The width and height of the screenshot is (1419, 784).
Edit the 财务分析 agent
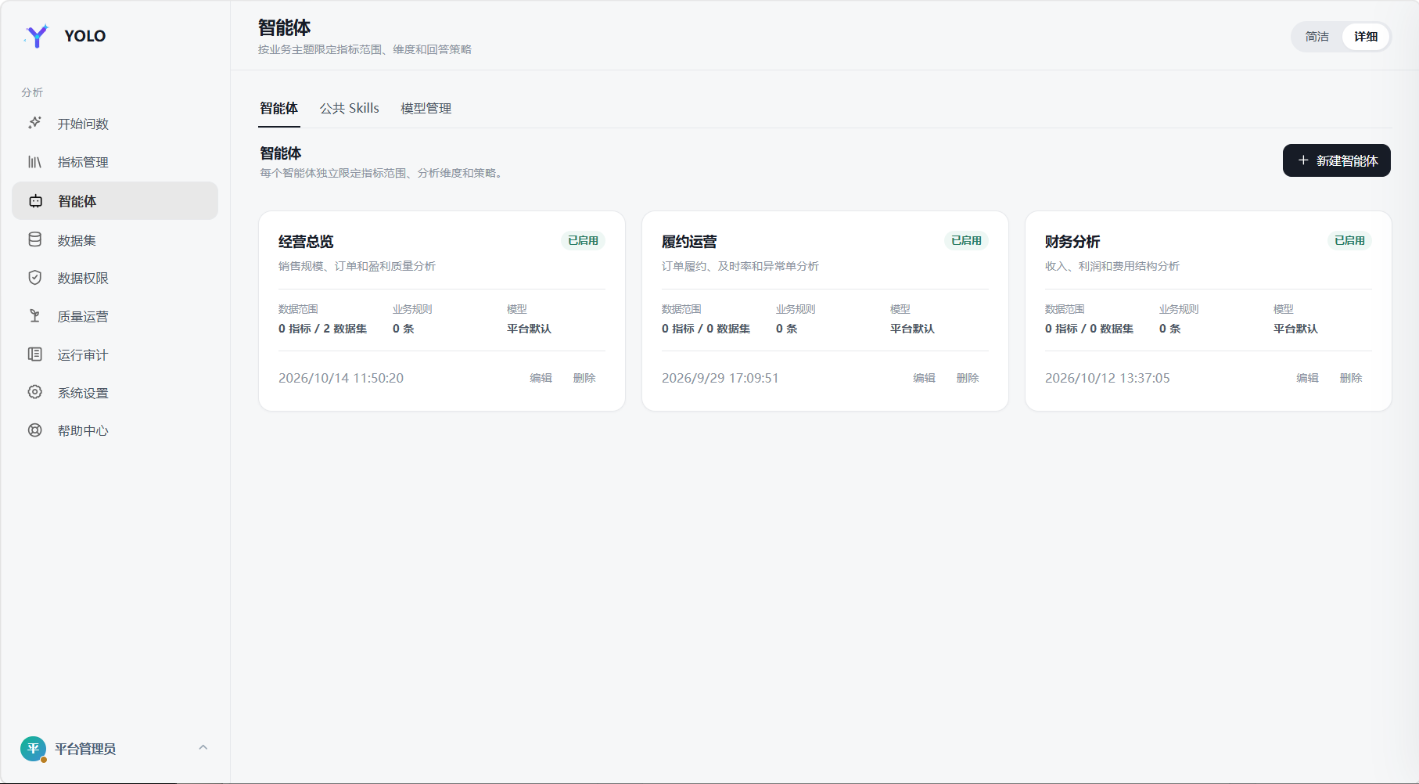click(1307, 378)
